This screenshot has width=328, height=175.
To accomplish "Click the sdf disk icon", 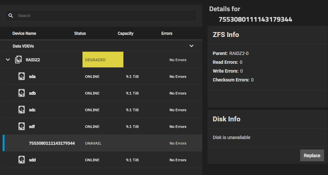I will point(21,126).
